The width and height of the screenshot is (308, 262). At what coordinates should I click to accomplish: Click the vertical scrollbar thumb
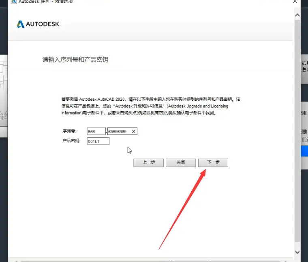297,130
